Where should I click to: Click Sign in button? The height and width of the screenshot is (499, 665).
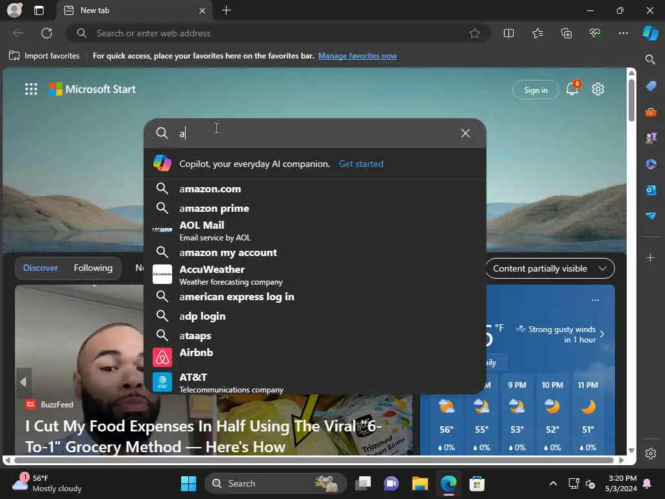(536, 90)
